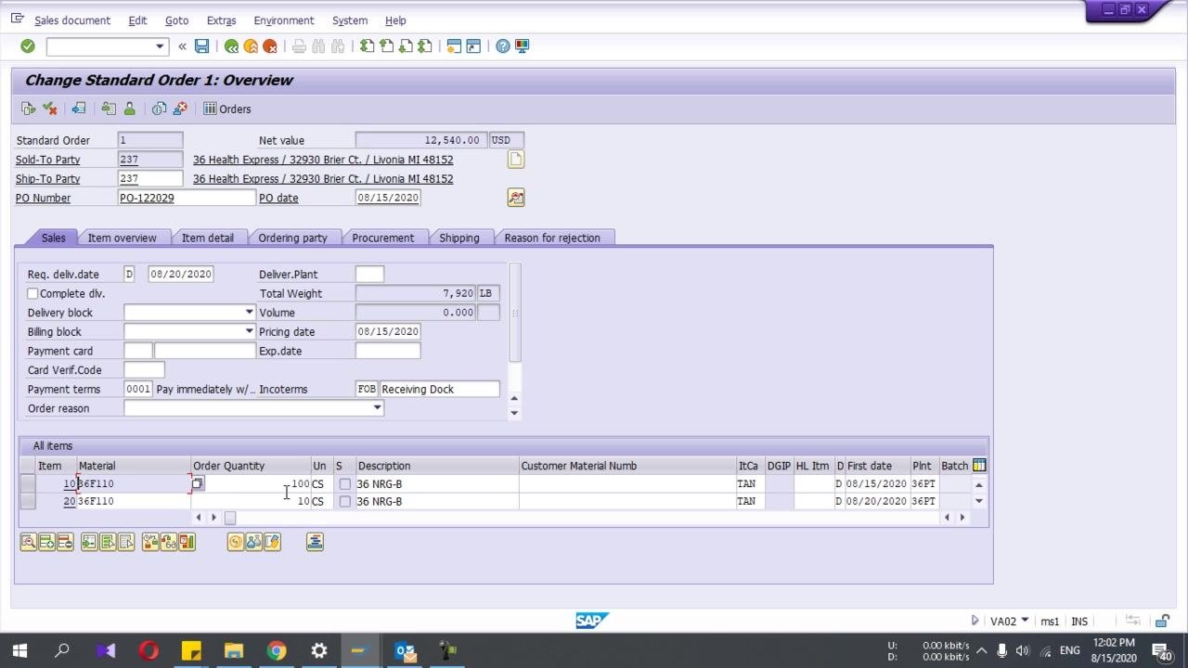Expand the VA02 status bar dropdown
This screenshot has width=1188, height=668.
click(1025, 621)
